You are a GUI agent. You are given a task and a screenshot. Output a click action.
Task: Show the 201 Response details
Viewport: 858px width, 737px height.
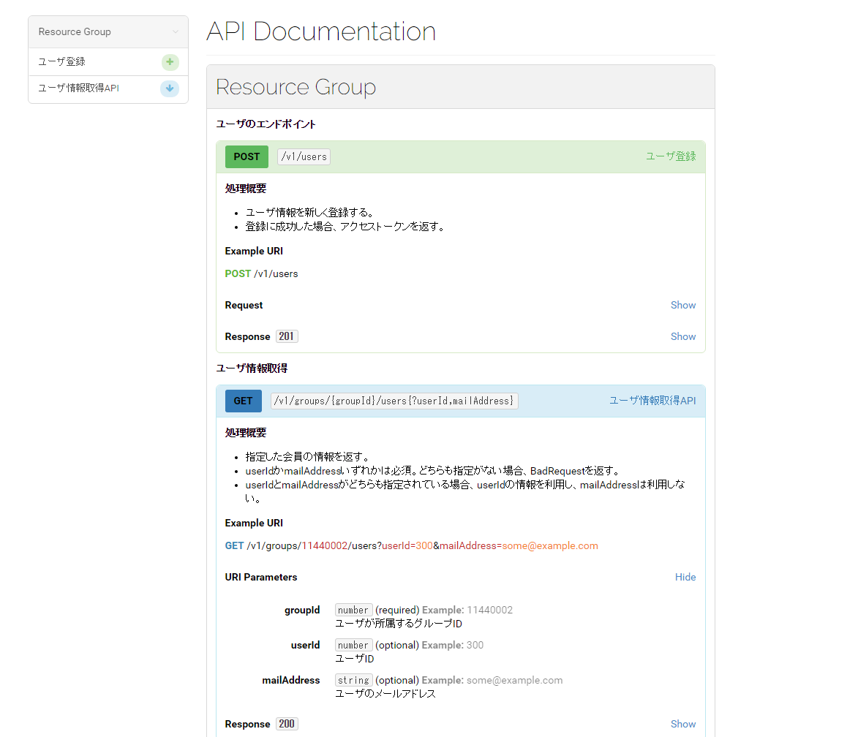[x=682, y=336]
